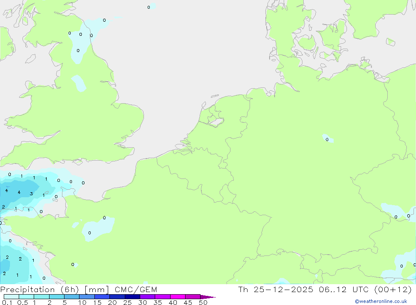Click the legend swatch between 10 and 15
This screenshot has height=305, width=416.
[x=87, y=297]
